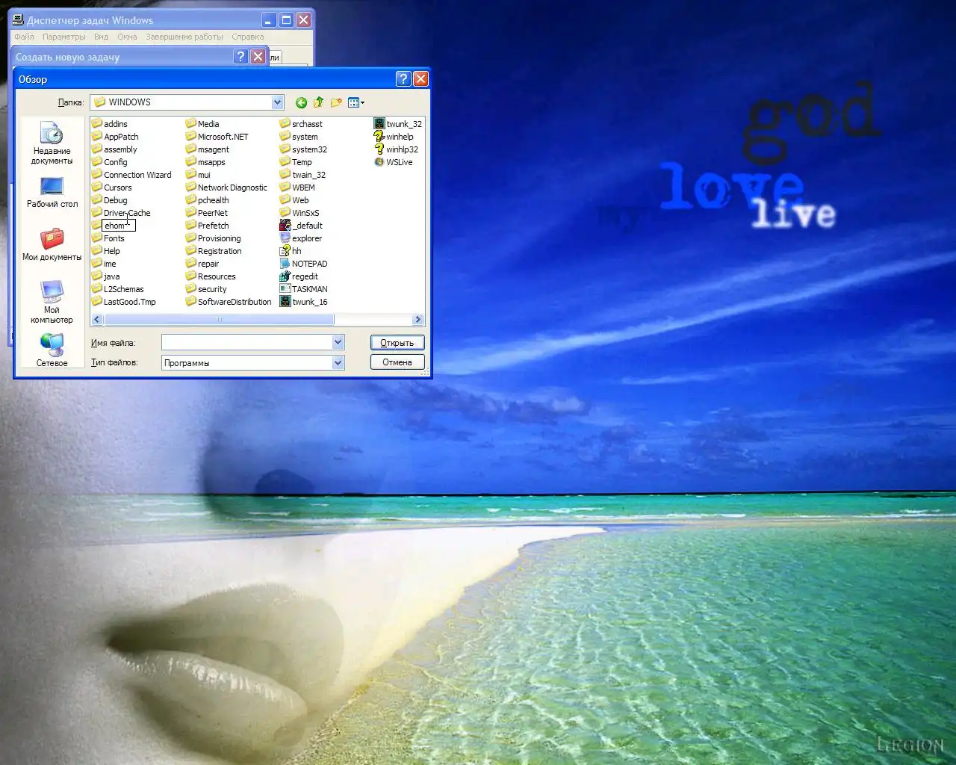The height and width of the screenshot is (765, 956).
Task: Click the help button in Обзор dialog
Action: pos(403,79)
